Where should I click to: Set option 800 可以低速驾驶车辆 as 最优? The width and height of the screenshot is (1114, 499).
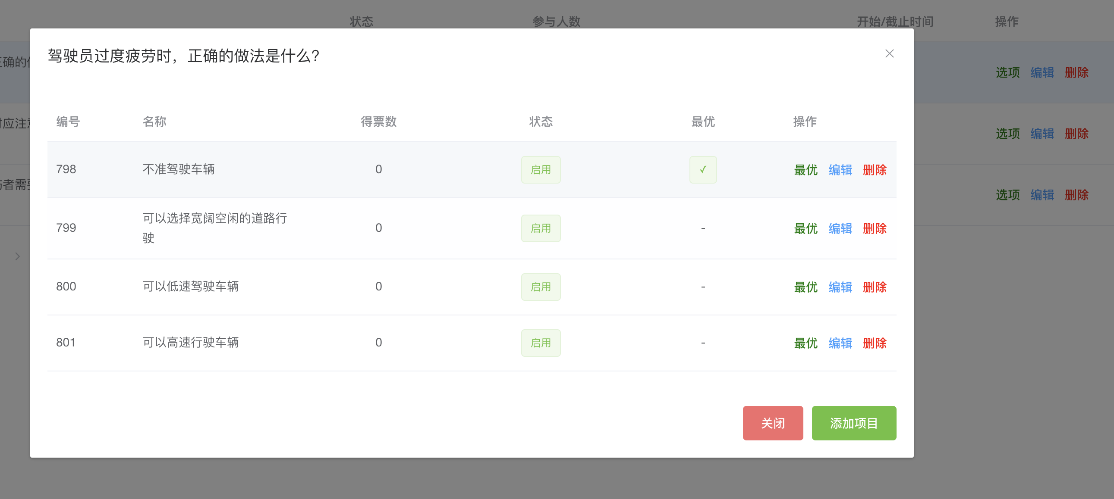coord(805,287)
